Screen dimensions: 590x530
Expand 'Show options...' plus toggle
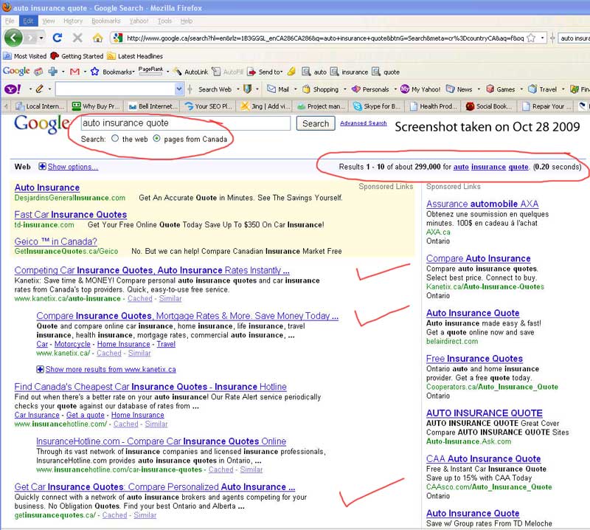42,167
